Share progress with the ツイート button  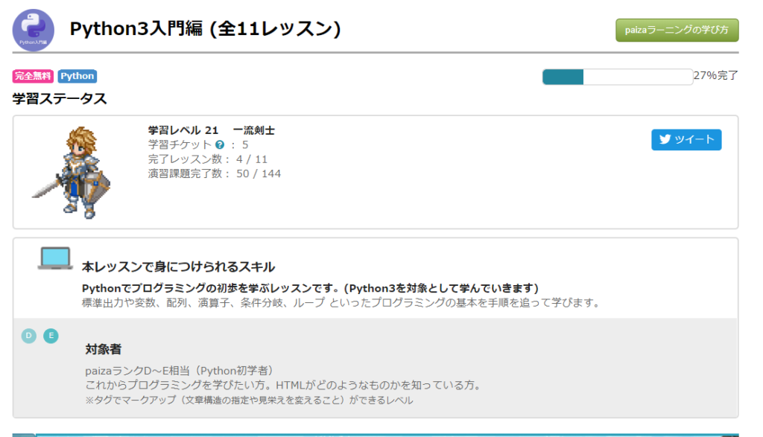tap(686, 139)
